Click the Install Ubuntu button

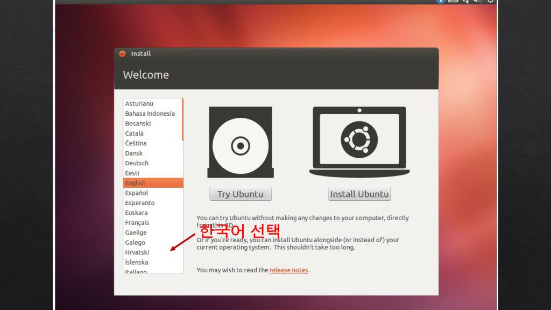[359, 194]
